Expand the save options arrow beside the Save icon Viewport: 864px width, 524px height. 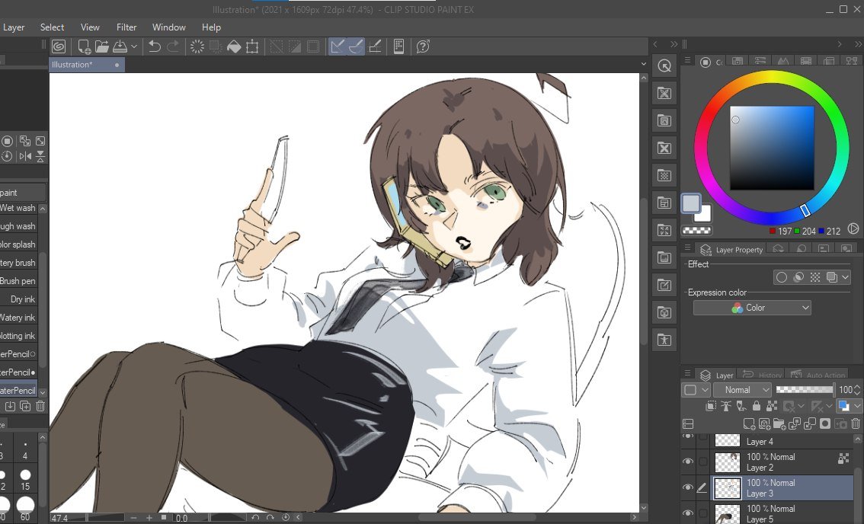(x=134, y=46)
